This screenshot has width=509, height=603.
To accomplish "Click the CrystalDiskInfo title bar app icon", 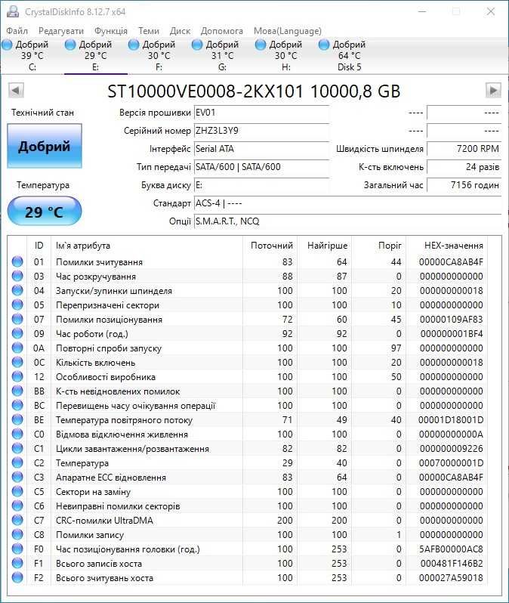I will coord(13,11).
